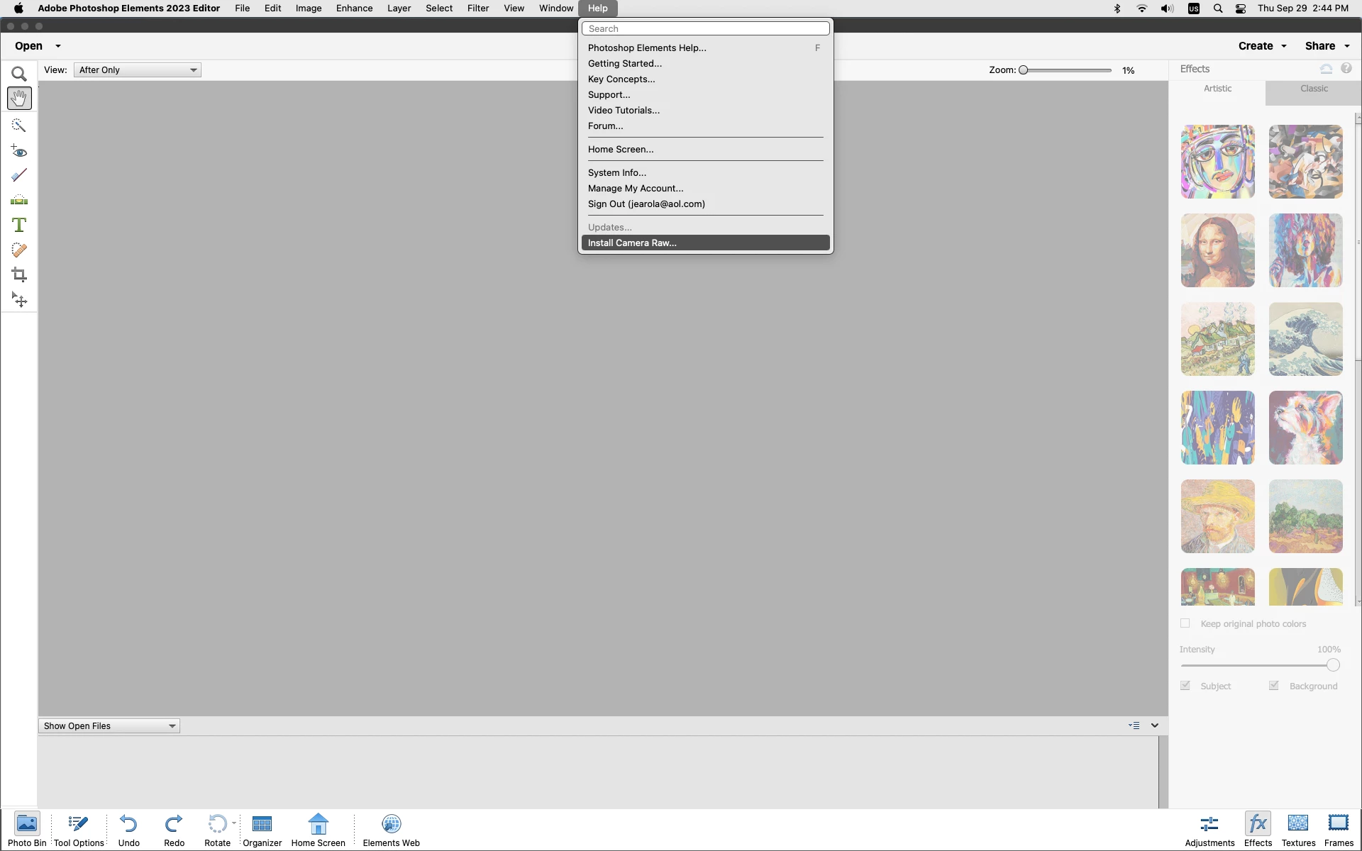Select the Zoom tool magnifier icon
Viewport: 1362px width, 851px height.
point(19,74)
